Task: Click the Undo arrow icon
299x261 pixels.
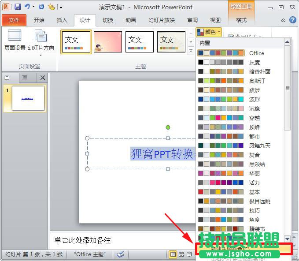Action: coord(27,7)
